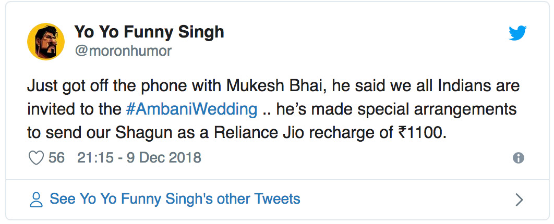Screen dimensions: 554x224
Task: Open the Yo Yo Funny Singh profile name
Action: pyautogui.click(x=149, y=32)
